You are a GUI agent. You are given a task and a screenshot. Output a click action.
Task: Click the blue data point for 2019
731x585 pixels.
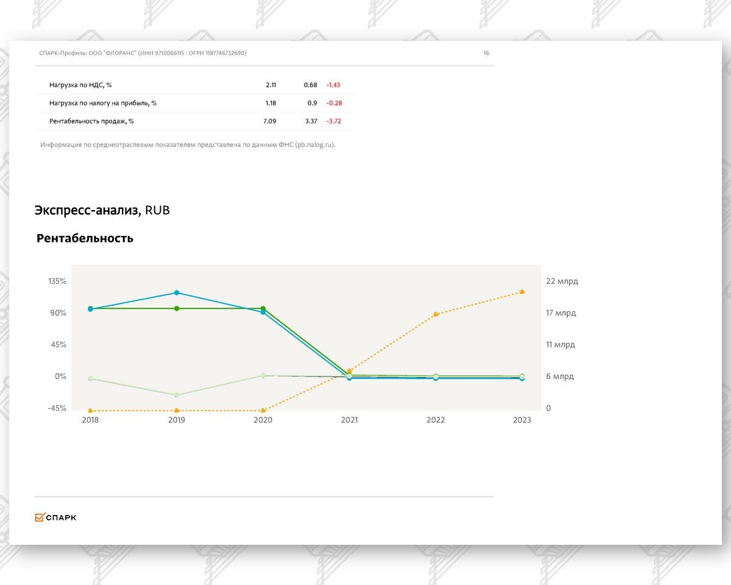coord(177,293)
